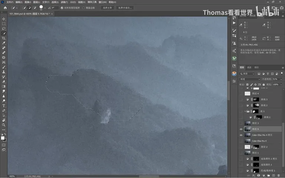Click the 选择并遮住 button

[x=125, y=8]
